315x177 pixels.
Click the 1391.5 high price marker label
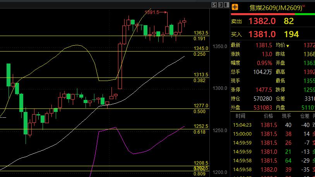click(x=152, y=12)
